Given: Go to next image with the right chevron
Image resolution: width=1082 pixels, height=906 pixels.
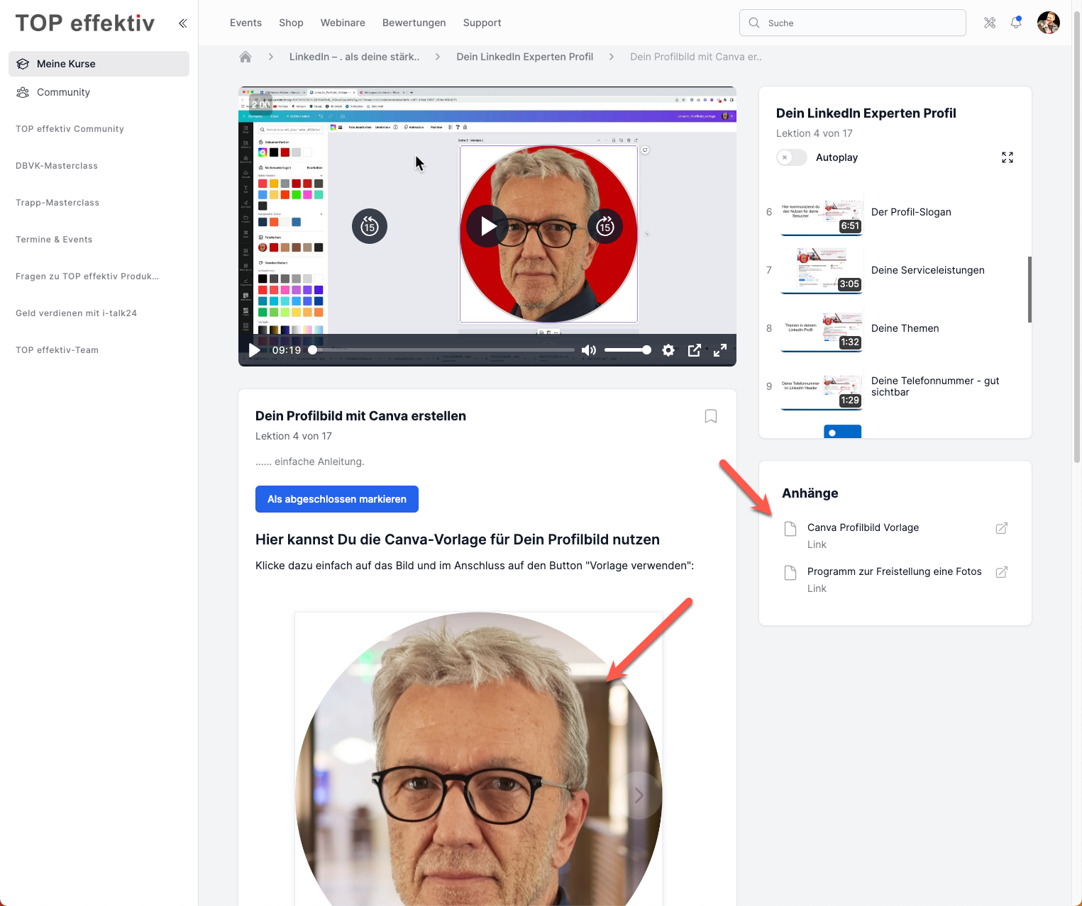Looking at the screenshot, I should (x=639, y=795).
